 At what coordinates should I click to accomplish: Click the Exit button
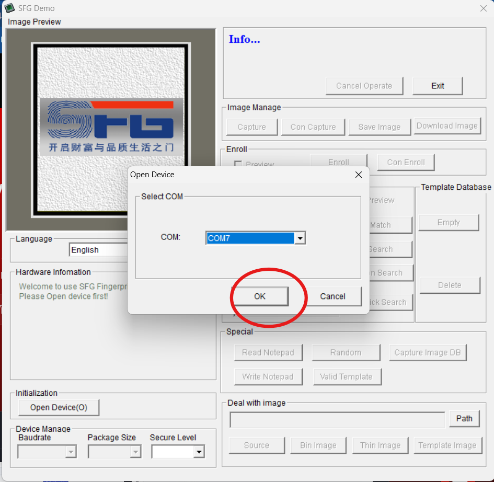(438, 86)
